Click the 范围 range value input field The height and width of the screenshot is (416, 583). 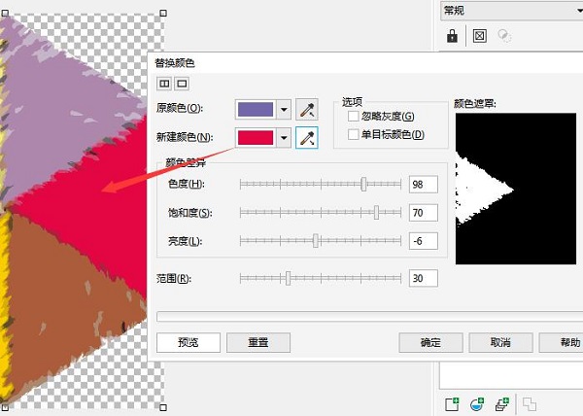tap(423, 279)
